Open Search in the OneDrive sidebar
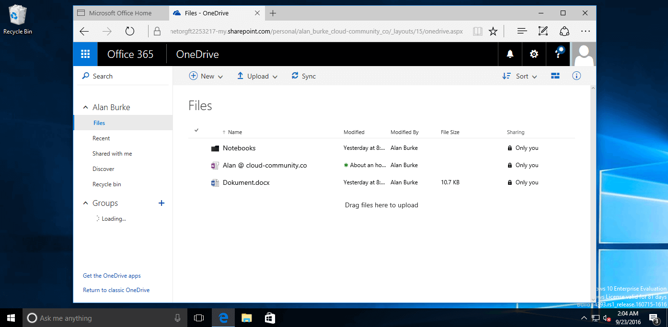Image resolution: width=668 pixels, height=327 pixels. (98, 76)
